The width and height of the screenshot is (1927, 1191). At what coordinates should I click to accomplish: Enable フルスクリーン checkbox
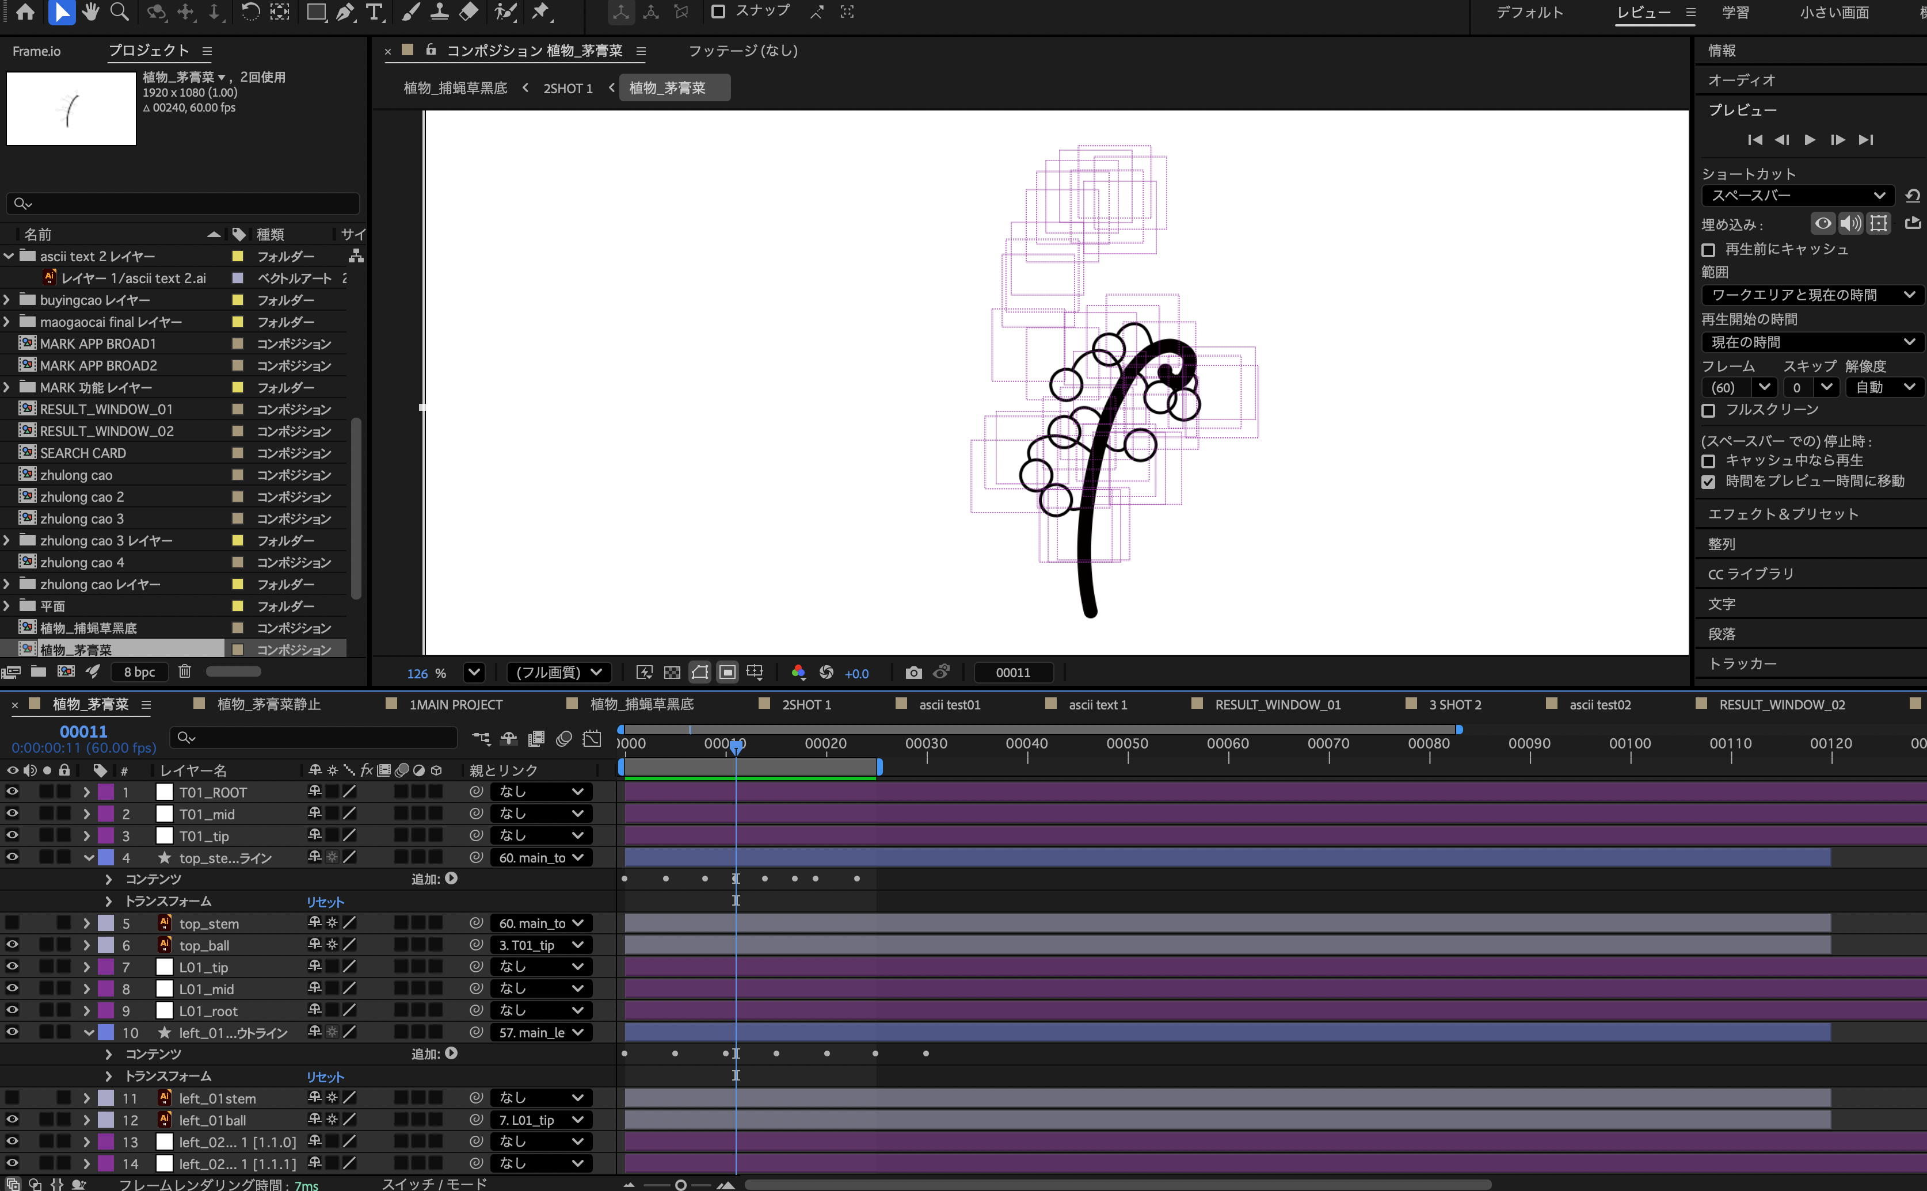[1708, 410]
